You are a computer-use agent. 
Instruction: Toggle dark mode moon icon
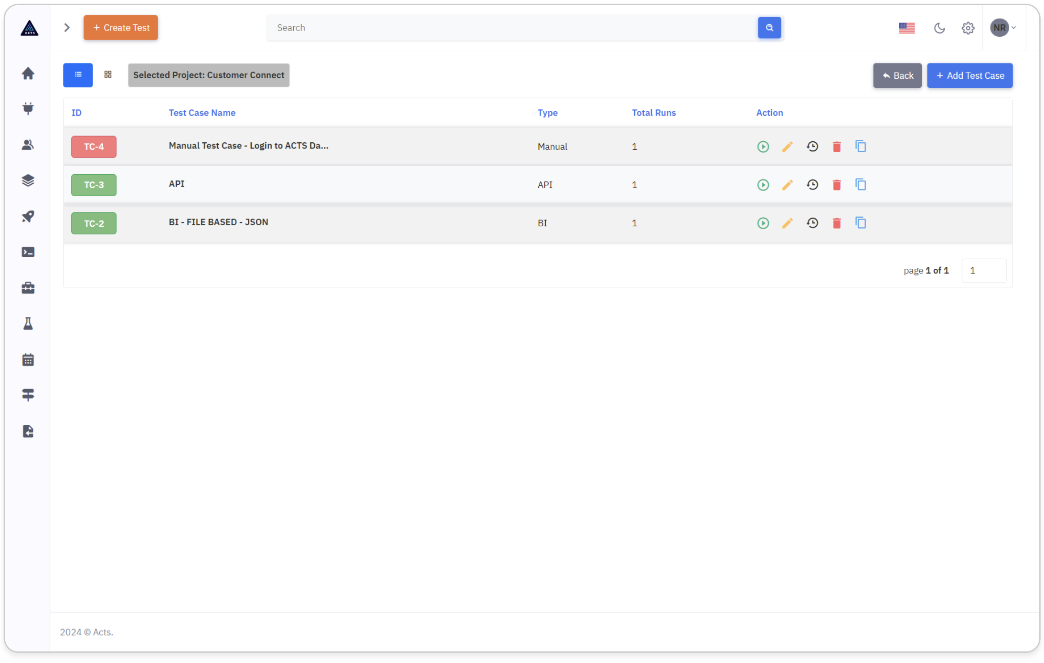point(939,28)
